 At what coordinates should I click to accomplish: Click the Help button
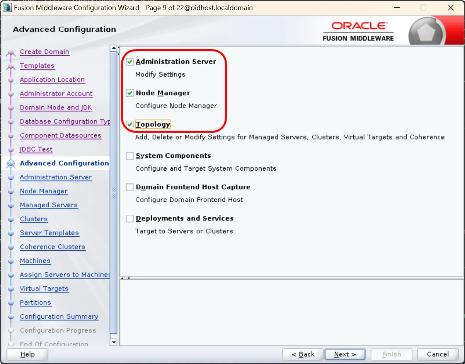click(27, 354)
